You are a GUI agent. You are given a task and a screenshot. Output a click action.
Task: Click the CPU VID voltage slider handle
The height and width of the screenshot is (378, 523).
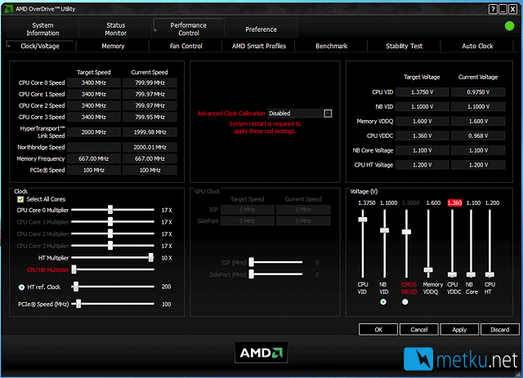click(x=363, y=220)
